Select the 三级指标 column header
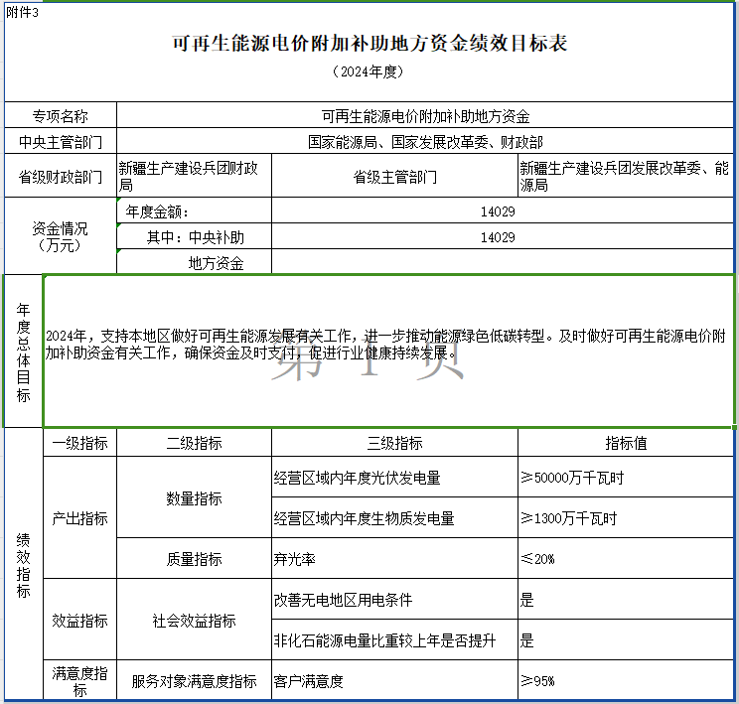This screenshot has height=704, width=739. coord(394,443)
